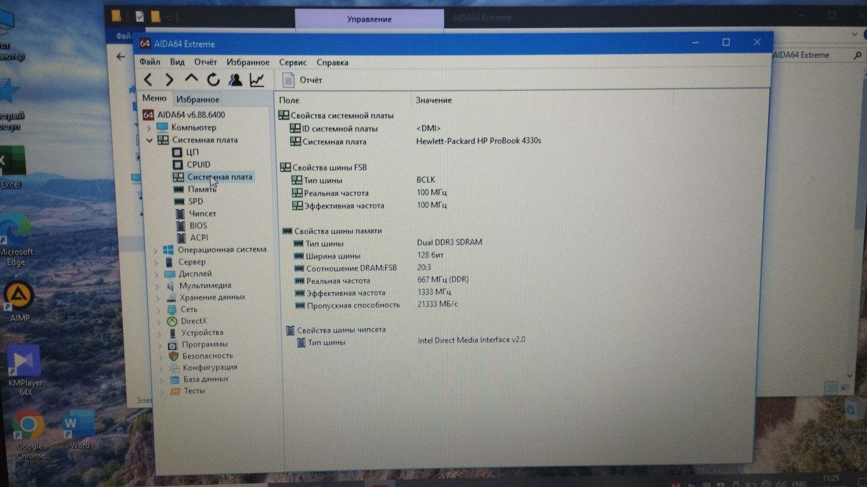Screen dimensions: 867x487
Task: Go up one level with Up arrow
Action: click(191, 79)
